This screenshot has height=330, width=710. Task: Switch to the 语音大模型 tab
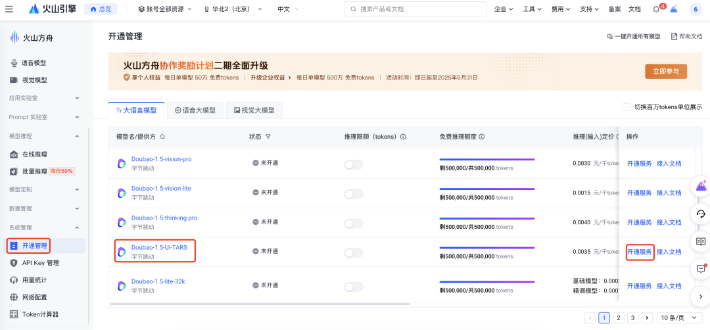[195, 110]
